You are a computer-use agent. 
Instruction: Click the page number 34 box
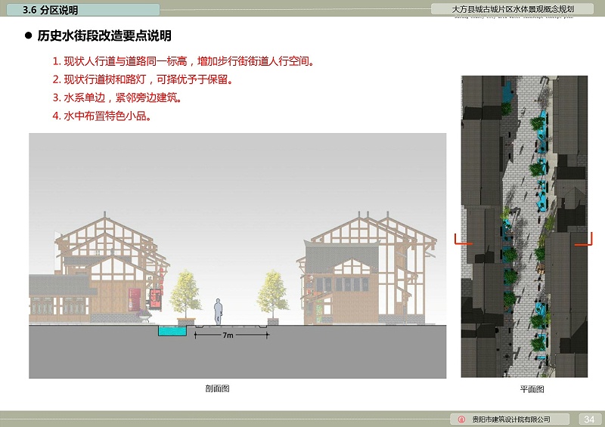click(590, 419)
